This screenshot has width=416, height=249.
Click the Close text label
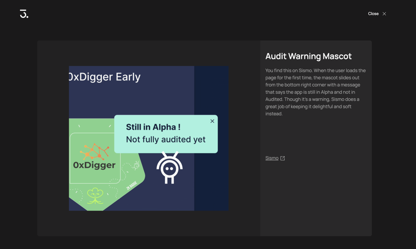[x=373, y=14]
